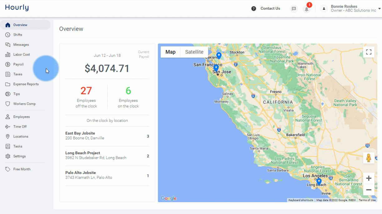Click the Tips dollar coin icon
This screenshot has height=214, width=382.
coord(8,94)
